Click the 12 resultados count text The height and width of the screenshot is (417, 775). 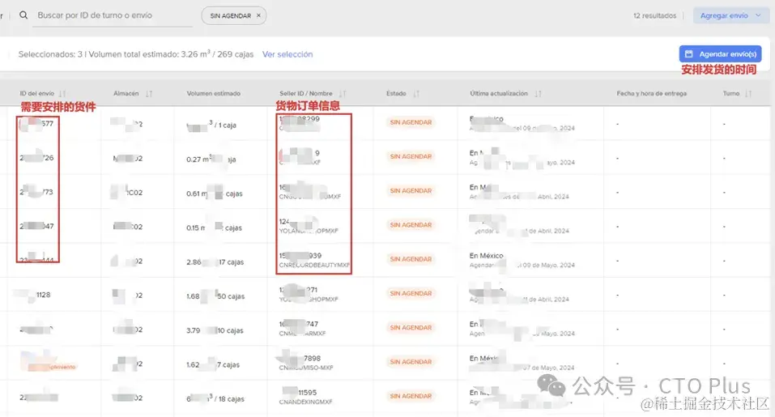(654, 16)
